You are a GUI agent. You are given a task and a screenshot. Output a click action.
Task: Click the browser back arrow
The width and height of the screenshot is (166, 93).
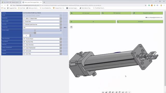click(x=2, y=5)
